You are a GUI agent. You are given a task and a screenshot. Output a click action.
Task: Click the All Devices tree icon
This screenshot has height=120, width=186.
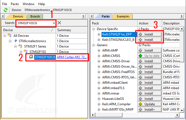(10, 36)
